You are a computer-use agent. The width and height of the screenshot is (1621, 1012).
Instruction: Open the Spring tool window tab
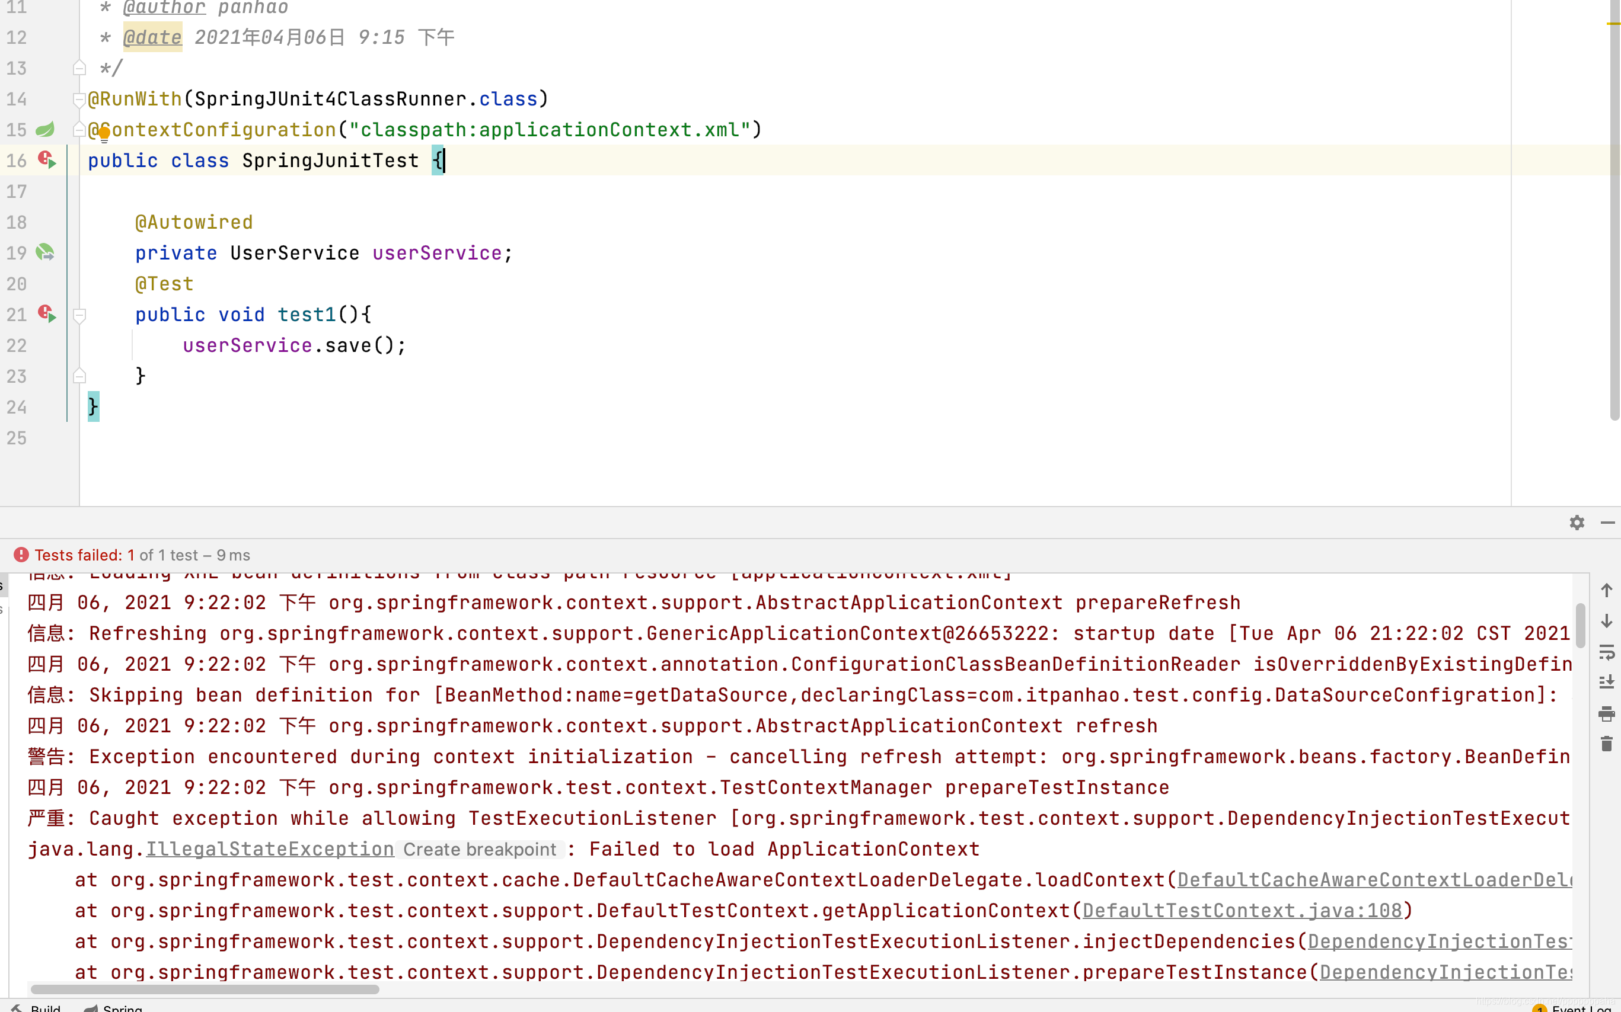point(114,1007)
